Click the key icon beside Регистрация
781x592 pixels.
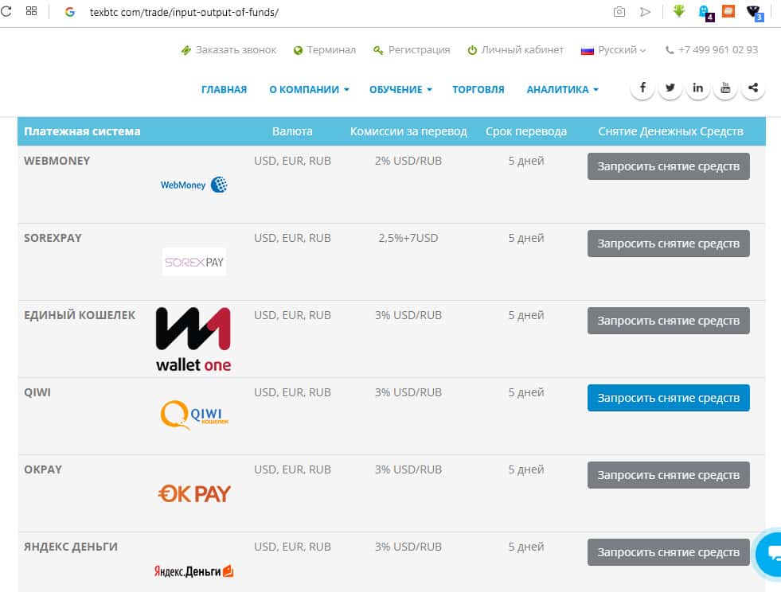[378, 50]
